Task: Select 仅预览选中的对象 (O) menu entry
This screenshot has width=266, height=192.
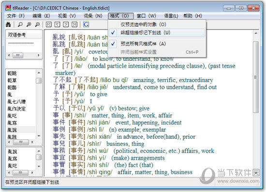Action: pyautogui.click(x=157, y=25)
